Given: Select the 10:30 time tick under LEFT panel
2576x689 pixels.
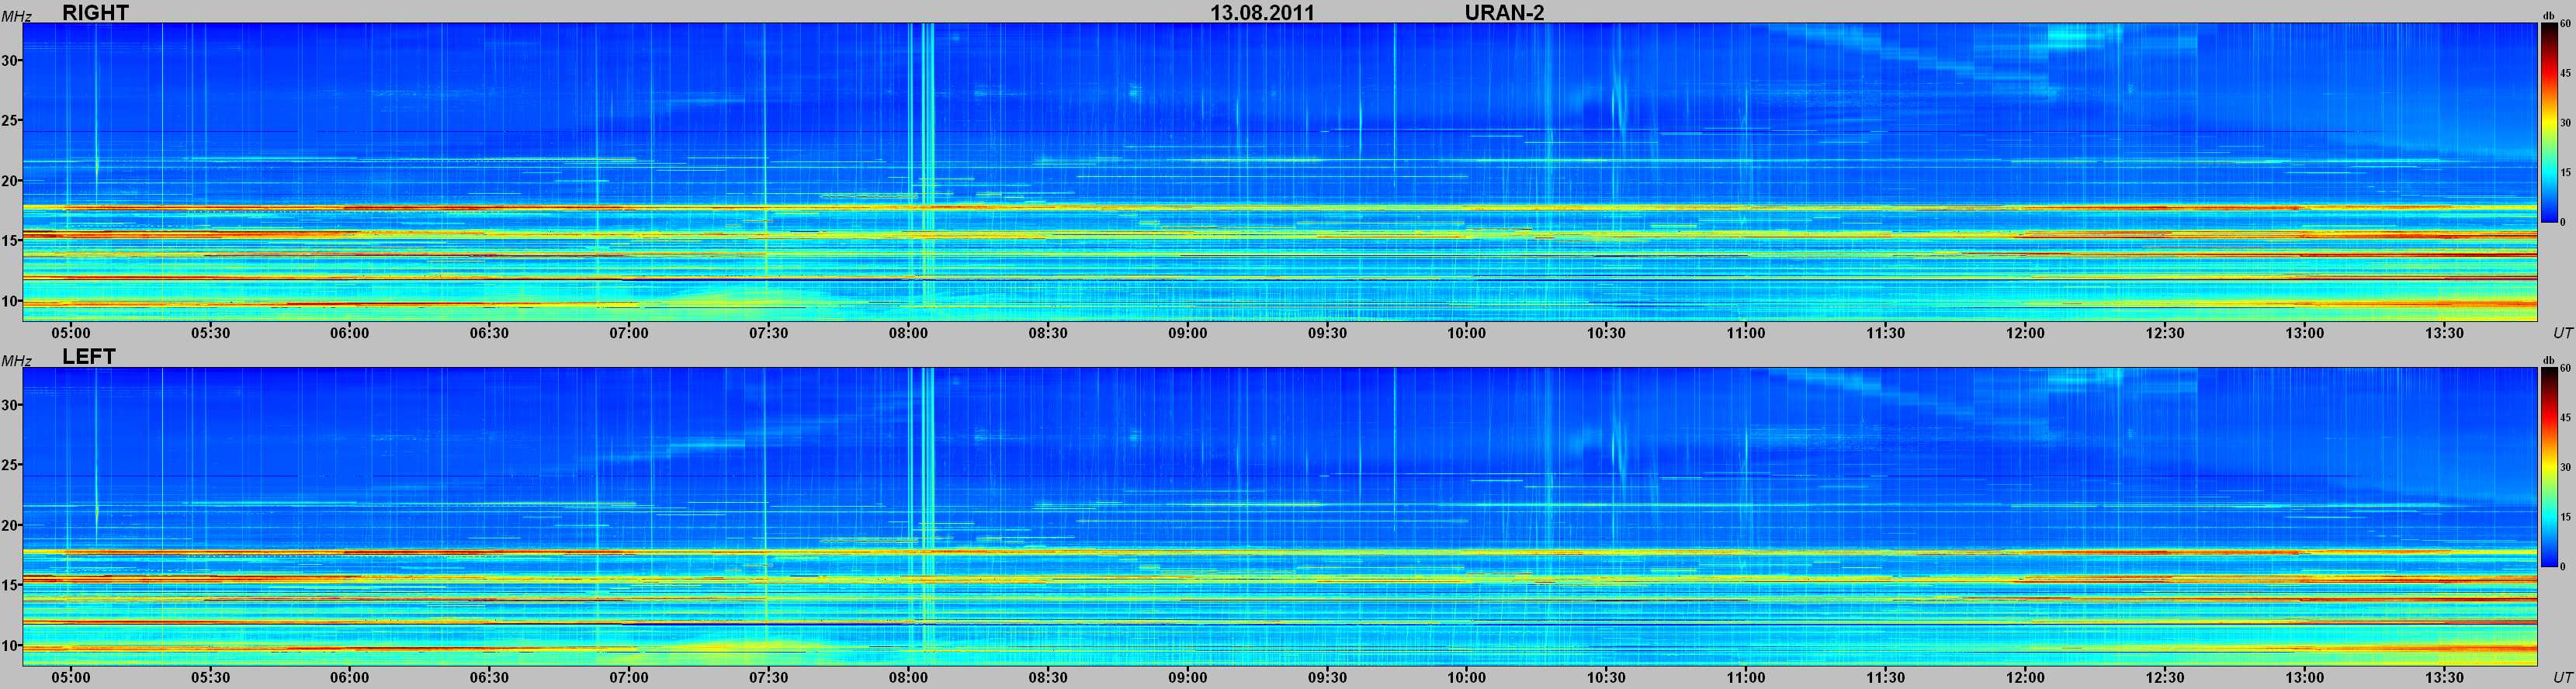Looking at the screenshot, I should pyautogui.click(x=1605, y=677).
